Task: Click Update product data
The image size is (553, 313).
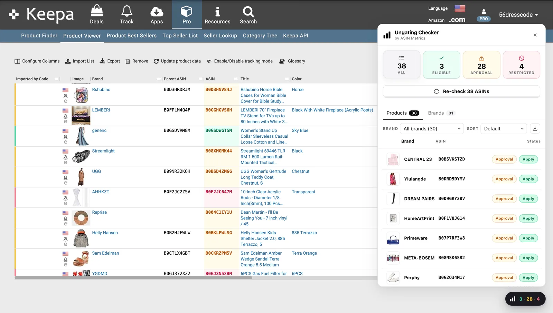Action: (x=177, y=61)
